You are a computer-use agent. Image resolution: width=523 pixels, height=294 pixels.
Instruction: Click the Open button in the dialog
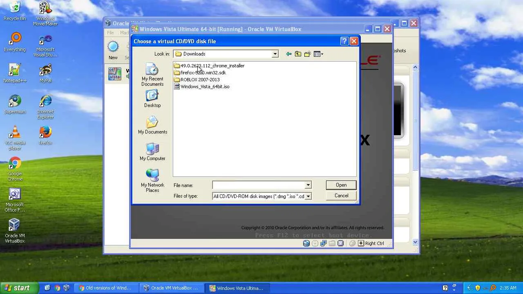341,185
